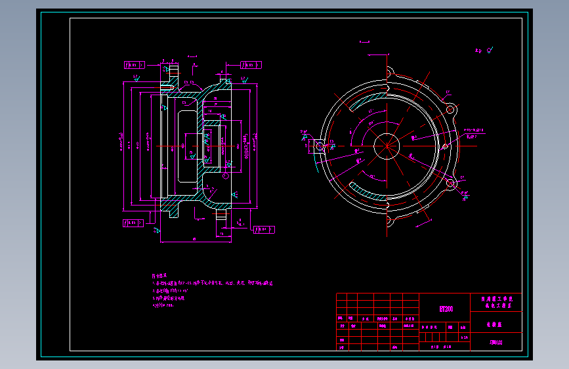
Task: Click the HT200 material label in title block
Action: [x=446, y=309]
